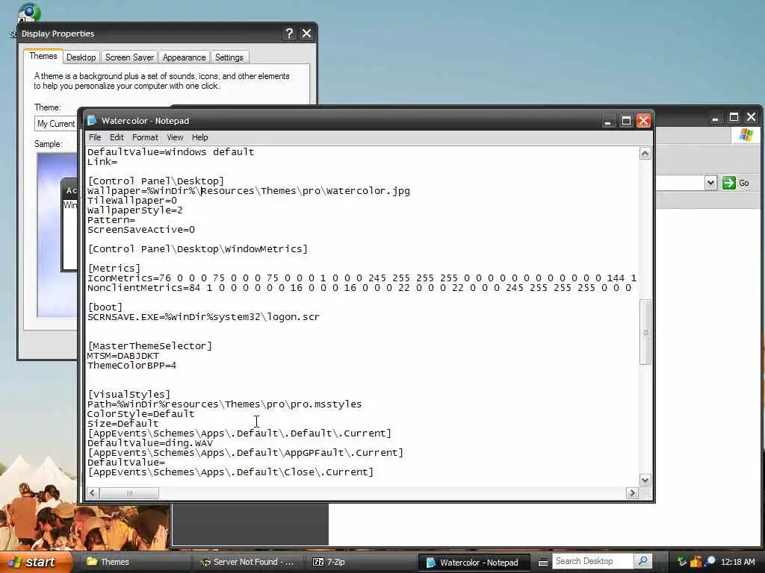765x573 pixels.
Task: Click the [Control Panel\Desktop\WindowMetrics] line
Action: coord(197,249)
